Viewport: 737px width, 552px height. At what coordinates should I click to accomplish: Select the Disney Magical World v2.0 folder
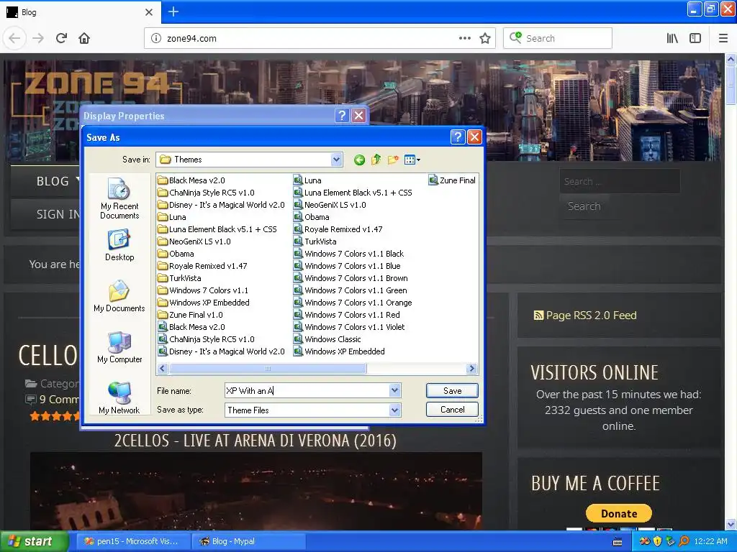click(222, 205)
